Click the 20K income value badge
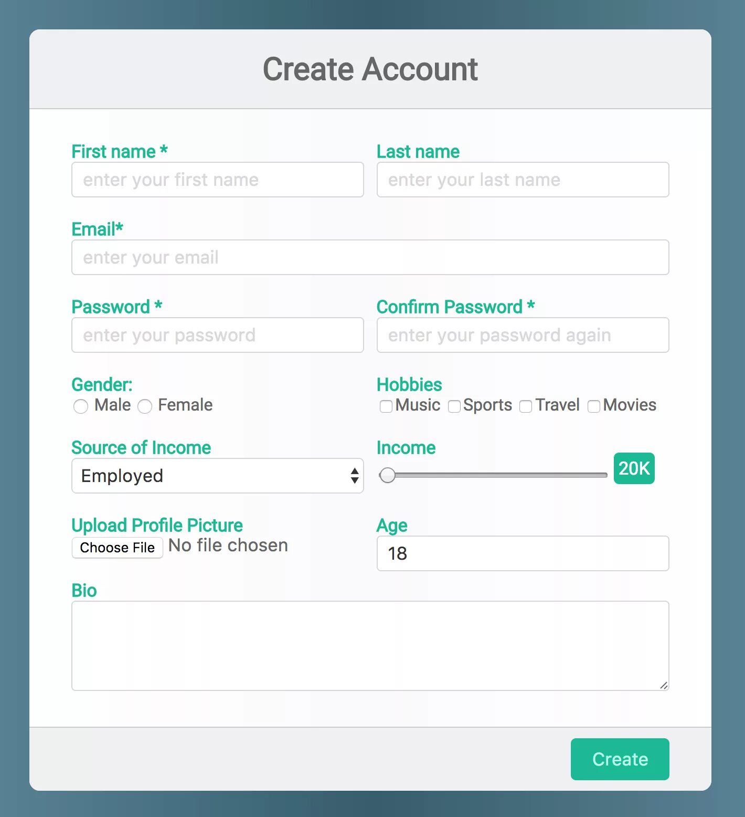The image size is (745, 817). (x=634, y=468)
